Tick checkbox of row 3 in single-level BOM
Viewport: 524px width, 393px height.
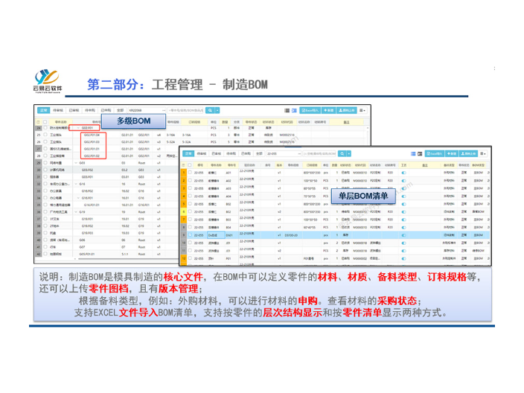point(190,188)
